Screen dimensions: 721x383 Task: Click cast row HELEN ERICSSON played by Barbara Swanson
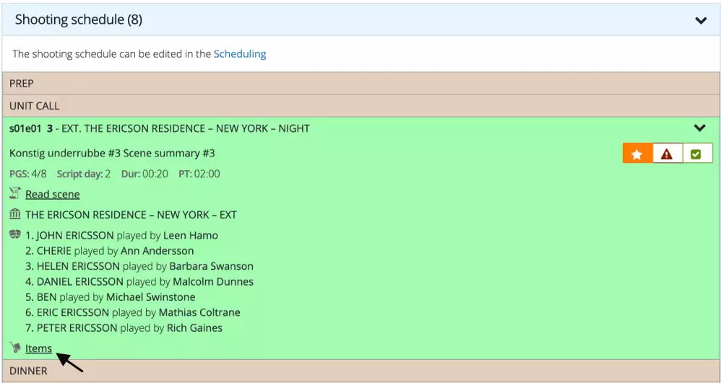tap(139, 266)
